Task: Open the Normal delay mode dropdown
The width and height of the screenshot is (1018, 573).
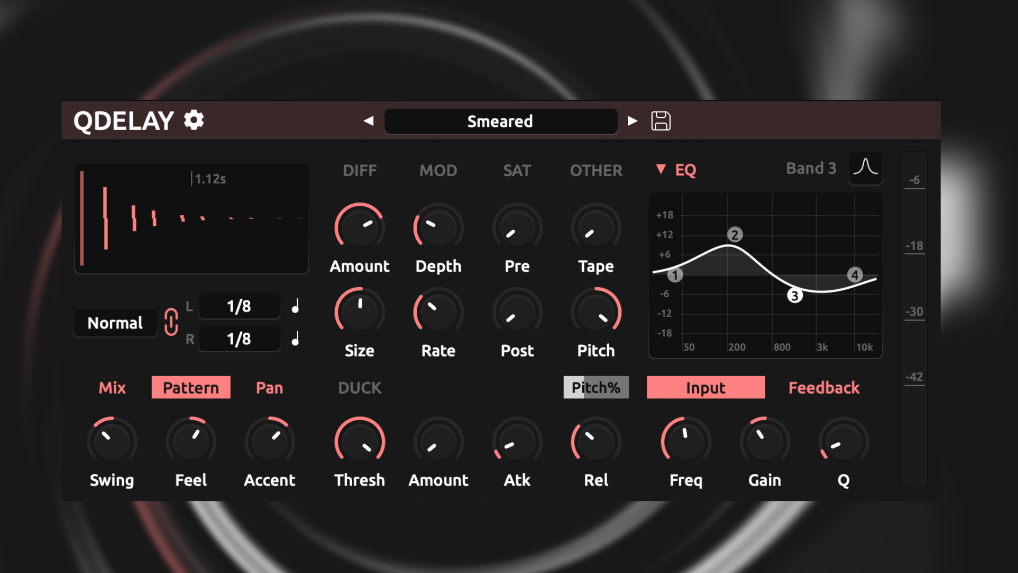Action: tap(115, 323)
